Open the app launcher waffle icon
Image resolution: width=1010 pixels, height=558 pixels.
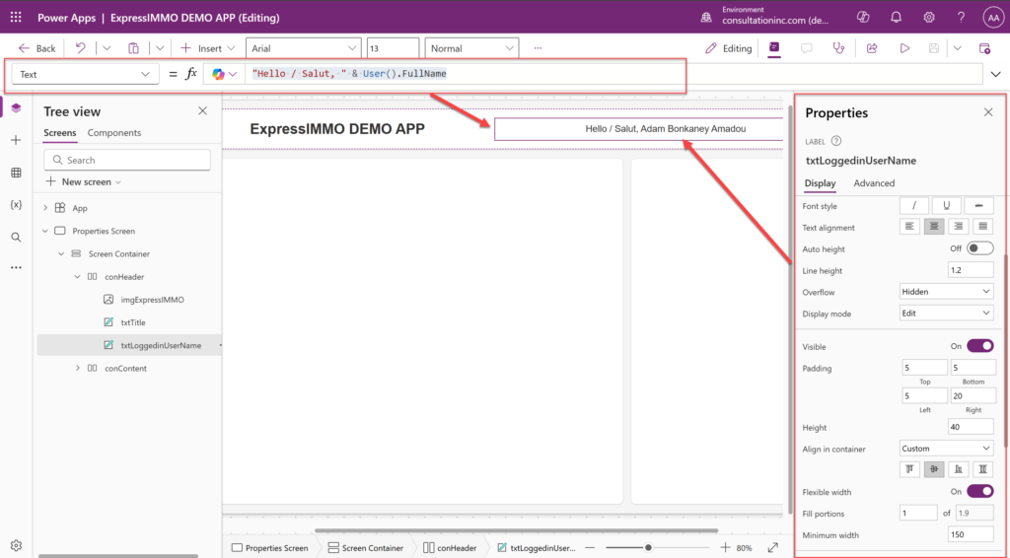tap(16, 18)
